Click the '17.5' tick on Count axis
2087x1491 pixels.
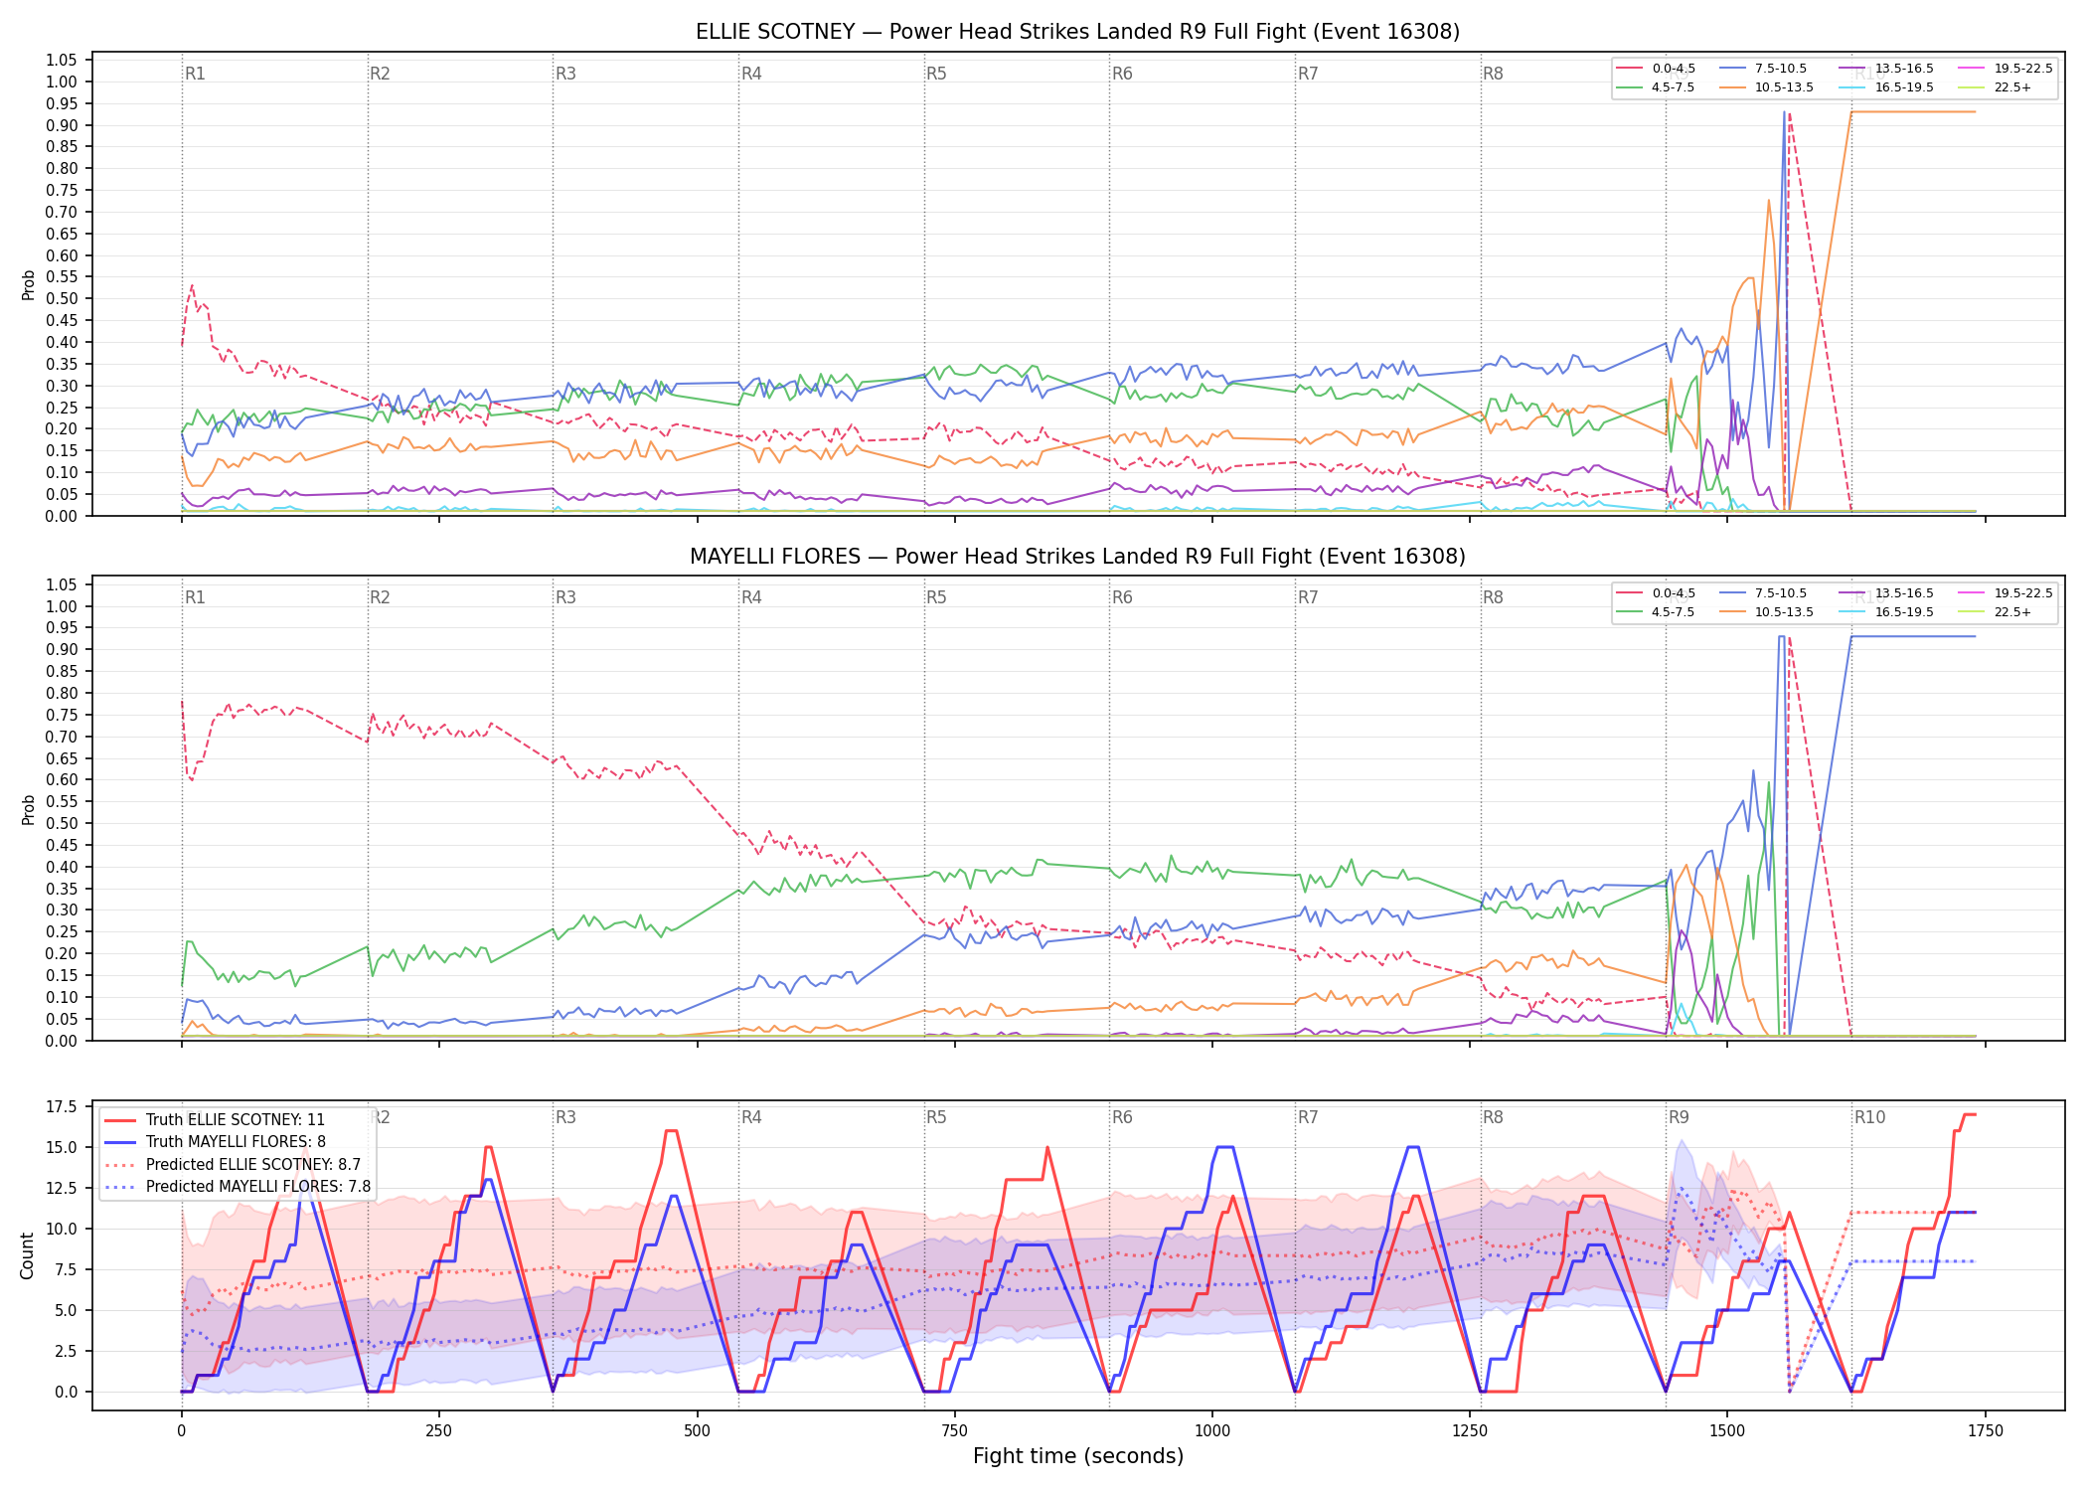pyautogui.click(x=62, y=1107)
